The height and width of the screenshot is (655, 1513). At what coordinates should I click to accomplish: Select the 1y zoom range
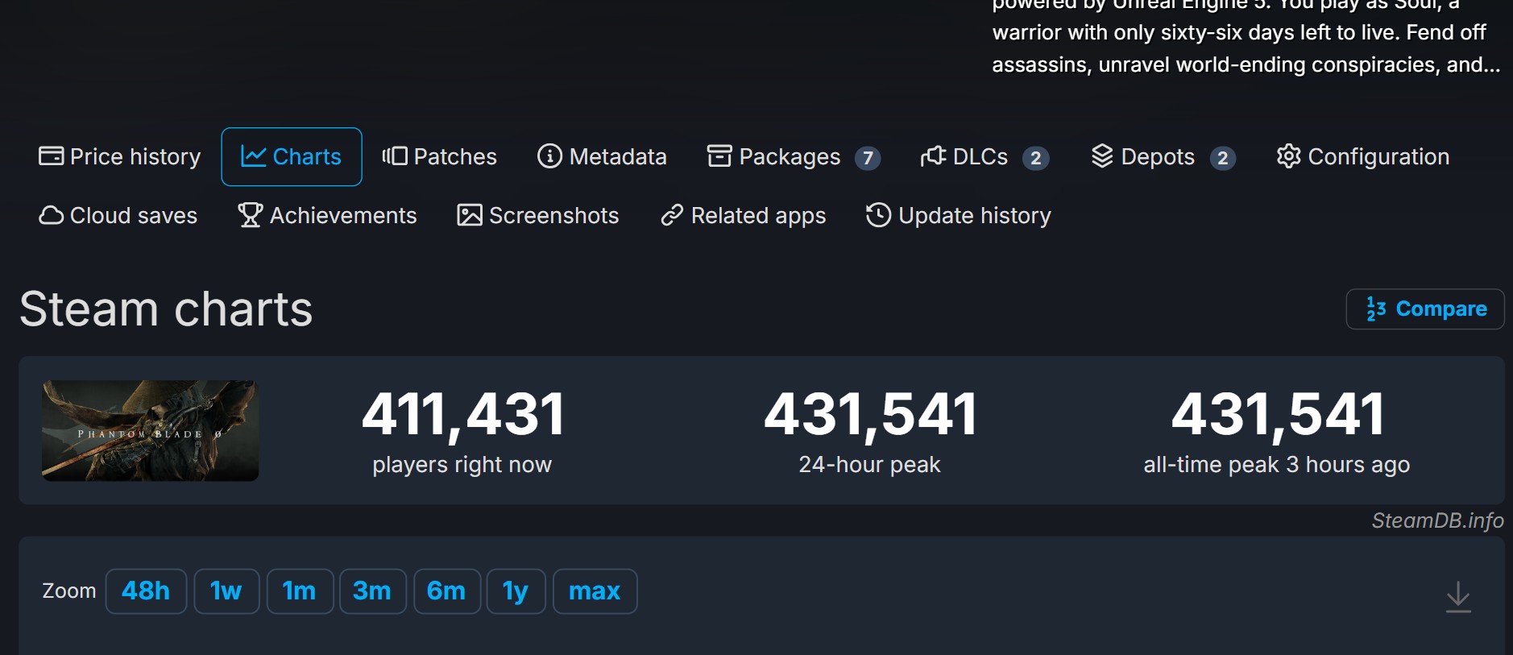pyautogui.click(x=516, y=591)
